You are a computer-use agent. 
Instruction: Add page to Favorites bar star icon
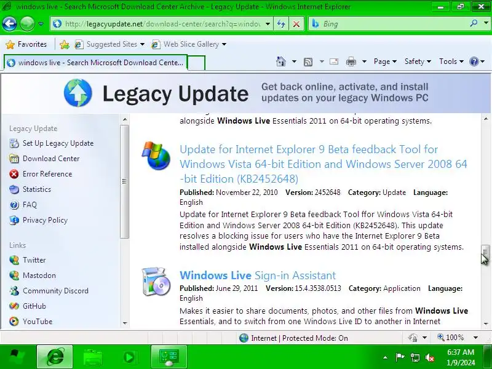pos(65,44)
